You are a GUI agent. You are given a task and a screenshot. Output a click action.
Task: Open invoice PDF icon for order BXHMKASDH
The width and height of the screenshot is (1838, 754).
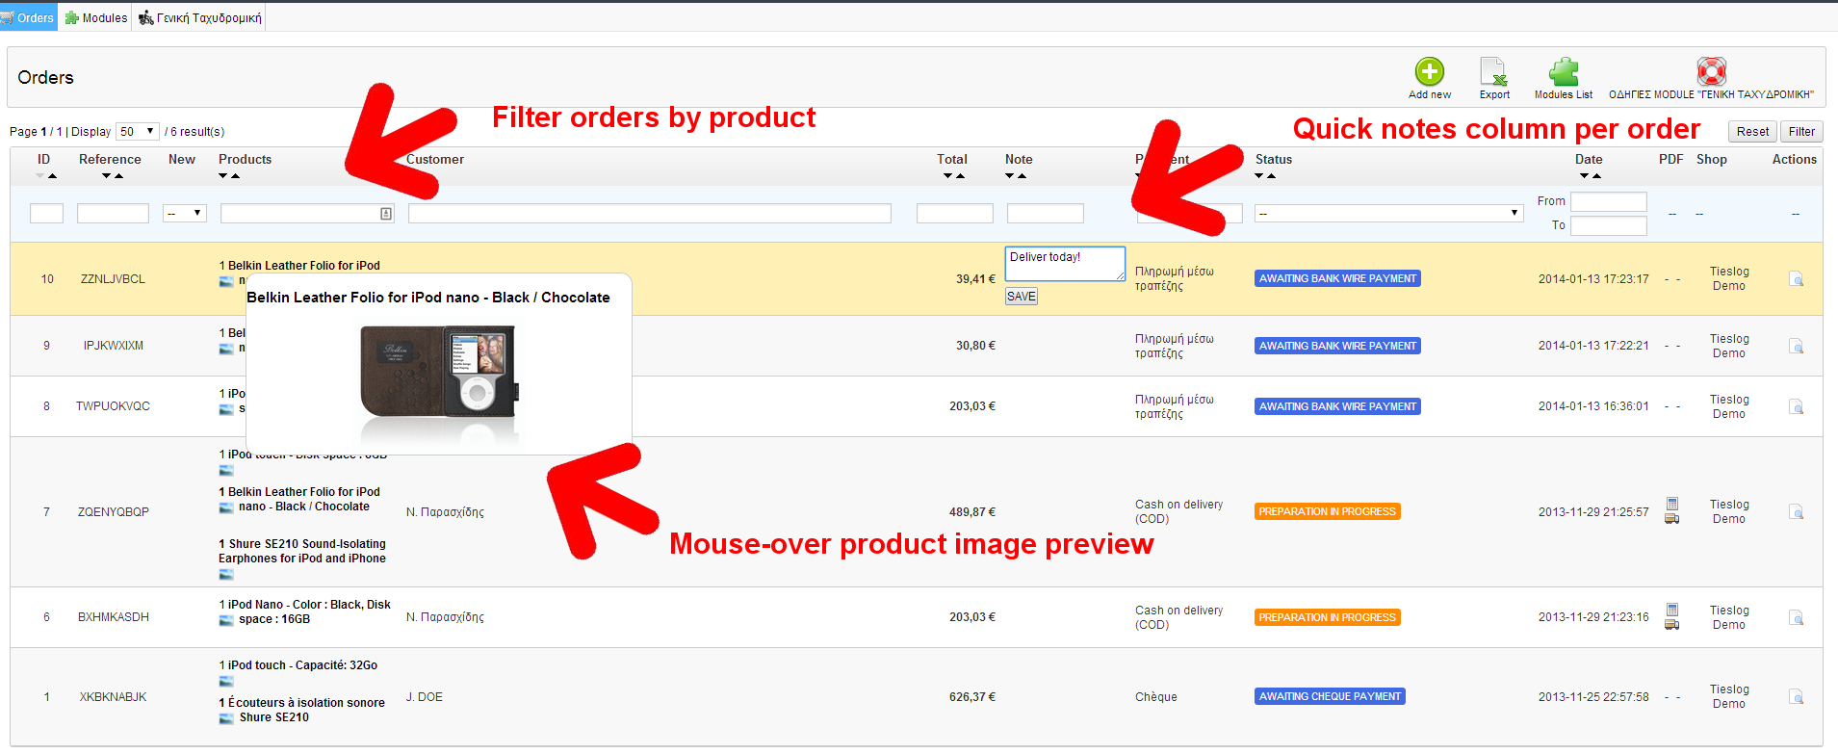[x=1672, y=610]
